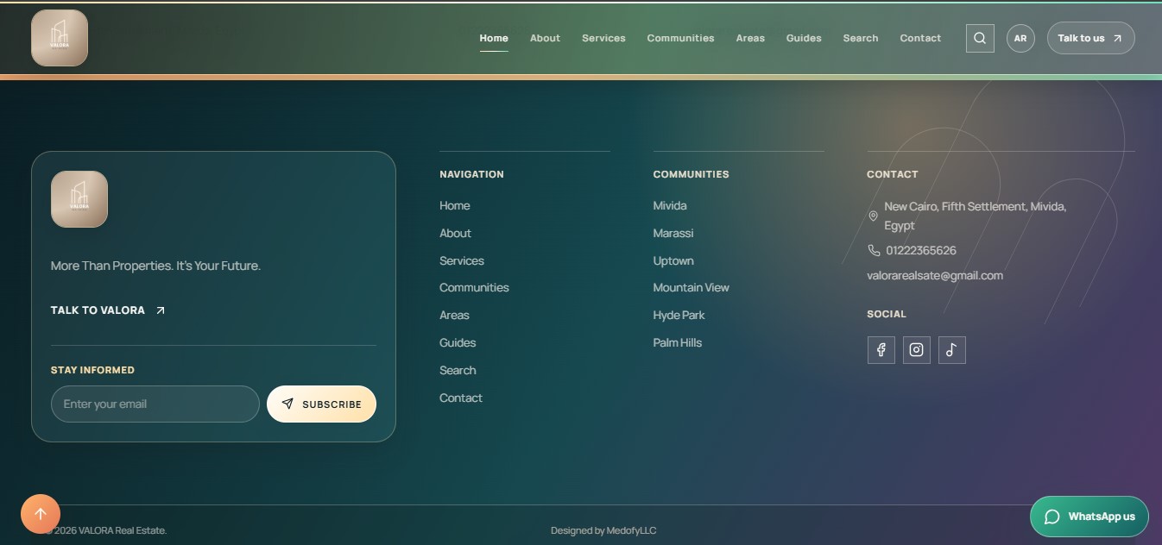Open the footer Services link
The height and width of the screenshot is (545, 1162).
tap(462, 260)
